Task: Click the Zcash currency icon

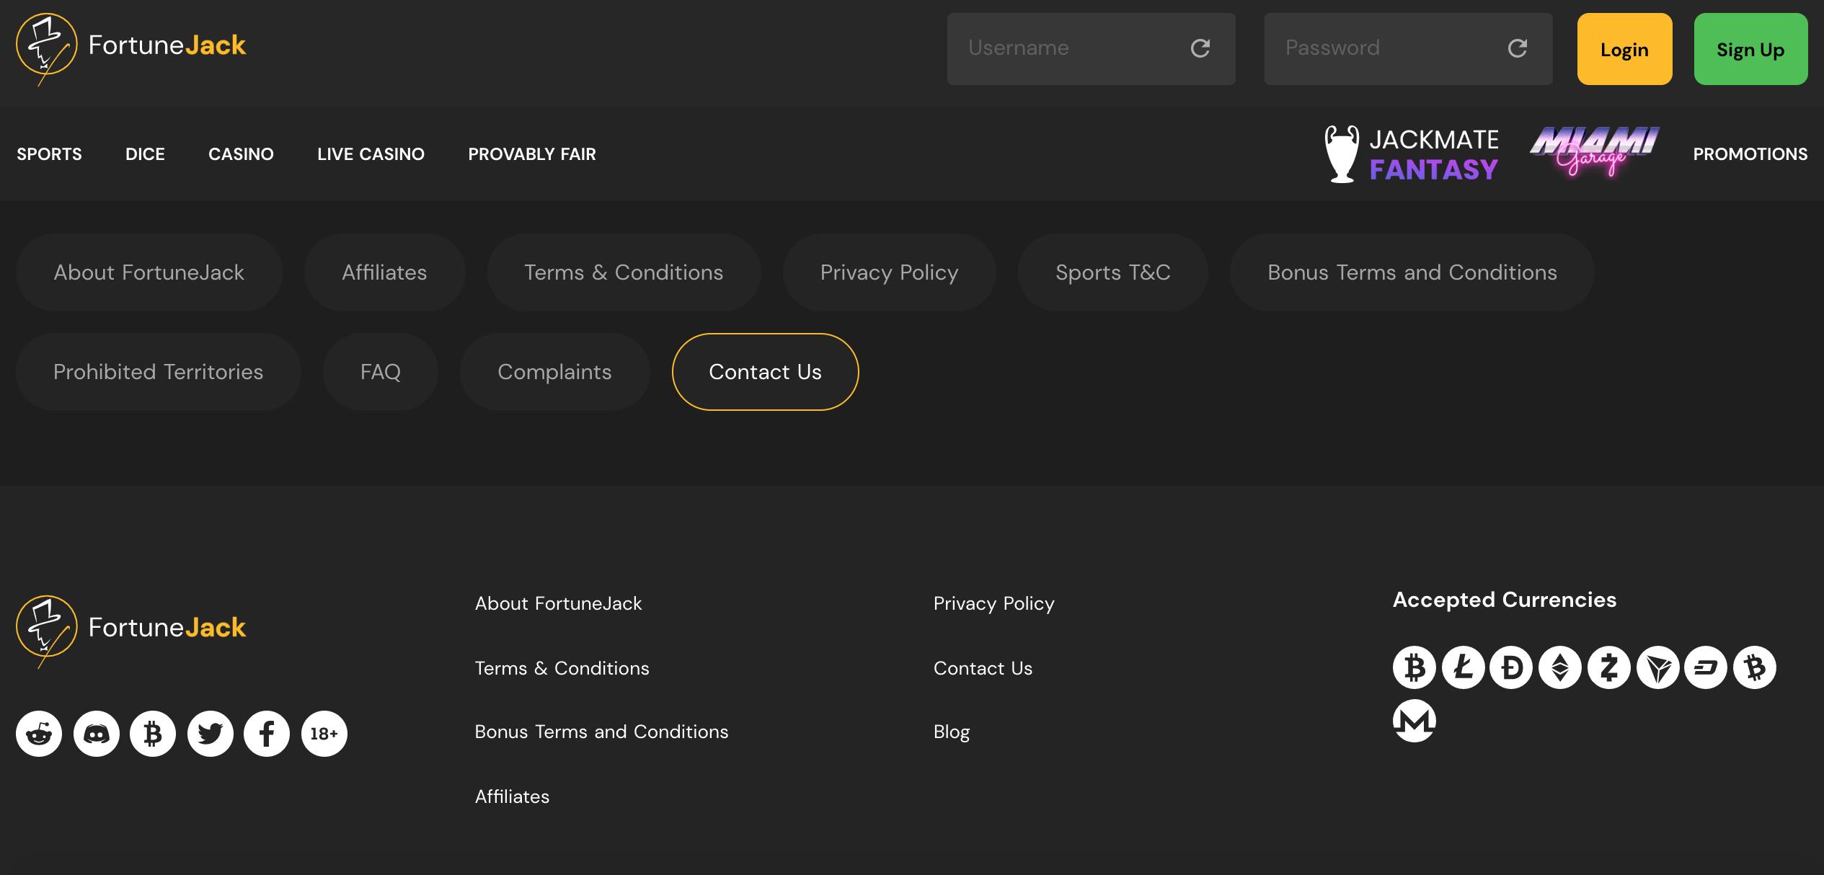Action: pyautogui.click(x=1609, y=667)
